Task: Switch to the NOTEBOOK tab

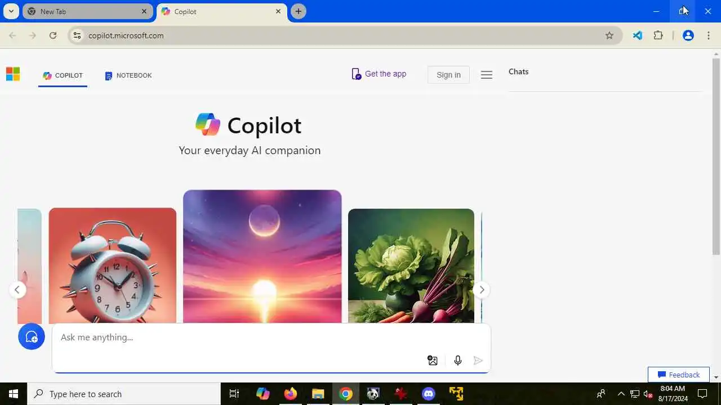Action: click(128, 75)
